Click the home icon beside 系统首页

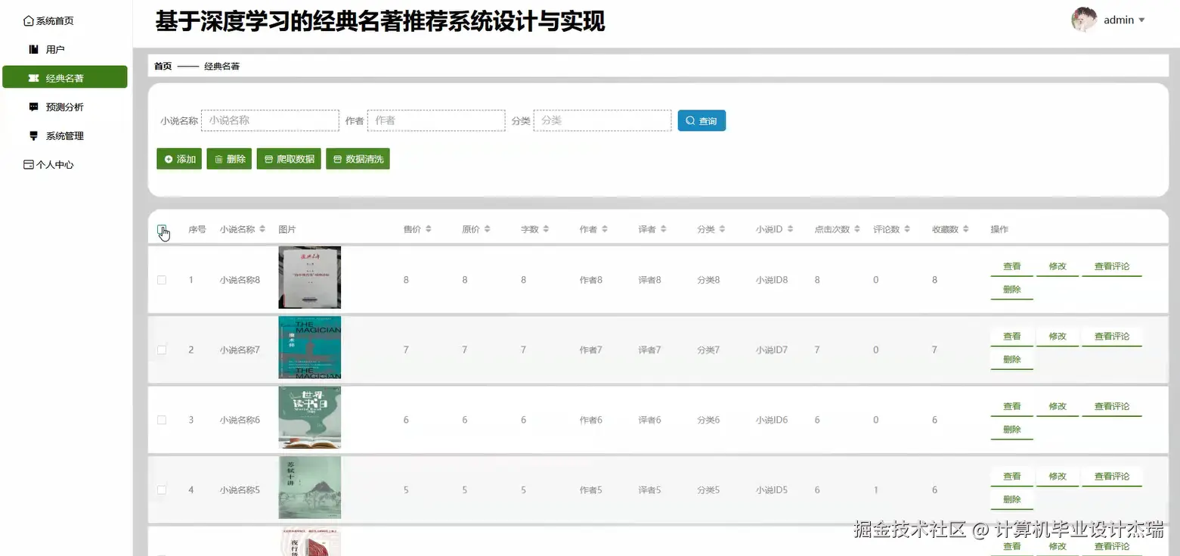29,20
